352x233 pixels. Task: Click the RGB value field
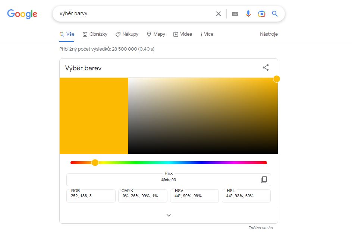point(91,196)
